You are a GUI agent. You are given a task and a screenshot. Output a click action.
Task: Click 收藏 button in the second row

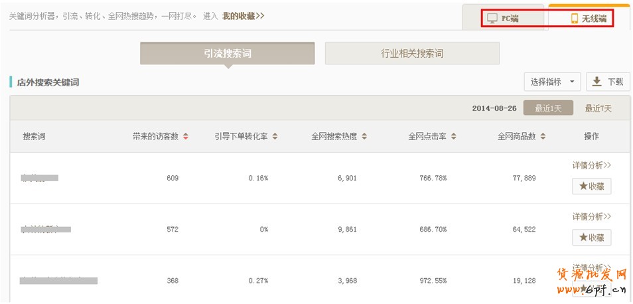tap(591, 238)
